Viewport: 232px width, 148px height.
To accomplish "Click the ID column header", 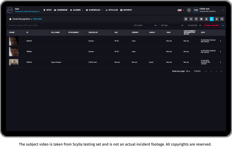I will [x=27, y=32].
